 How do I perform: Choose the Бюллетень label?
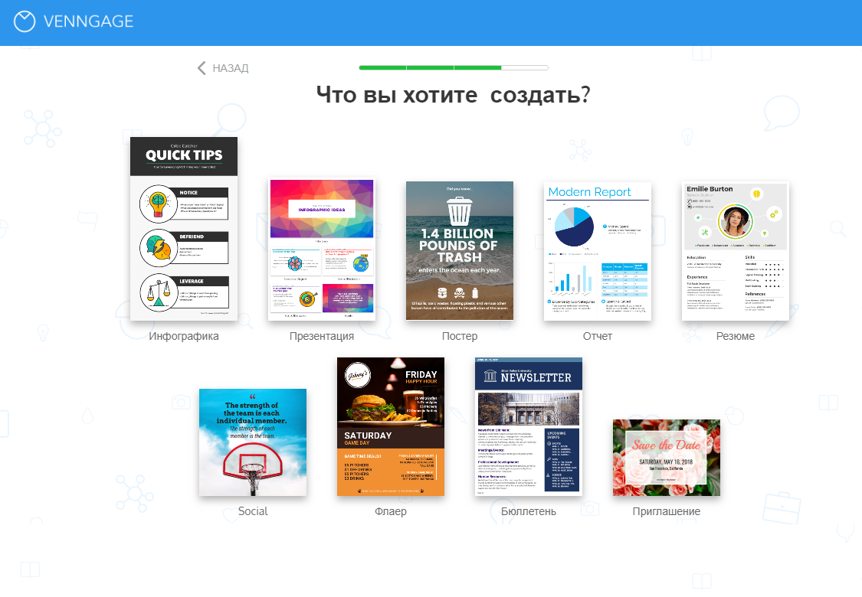coord(529,511)
